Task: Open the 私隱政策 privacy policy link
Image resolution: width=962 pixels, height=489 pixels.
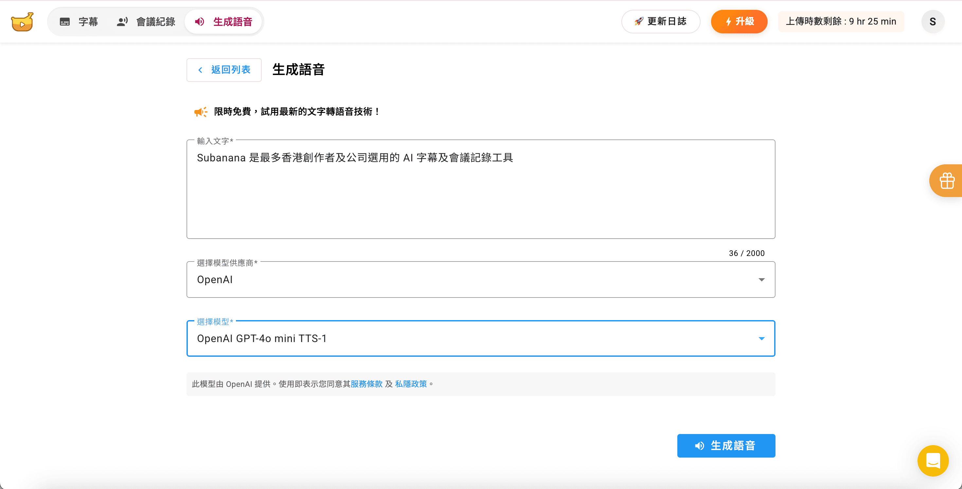Action: (x=411, y=384)
